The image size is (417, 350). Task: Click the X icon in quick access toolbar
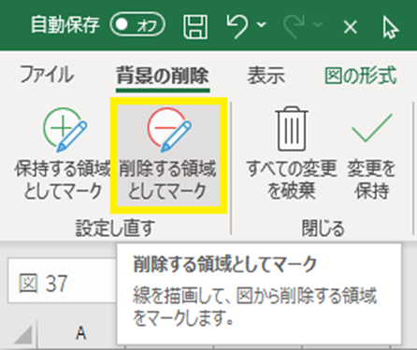tap(351, 27)
